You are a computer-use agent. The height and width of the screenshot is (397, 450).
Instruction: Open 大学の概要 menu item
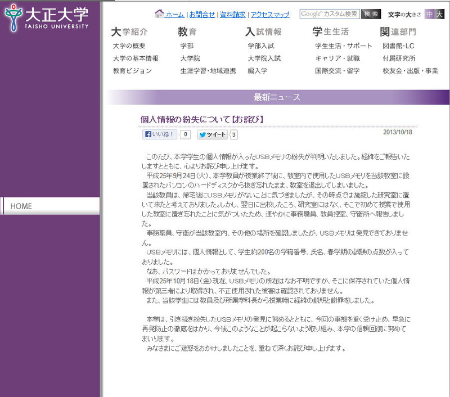(129, 46)
